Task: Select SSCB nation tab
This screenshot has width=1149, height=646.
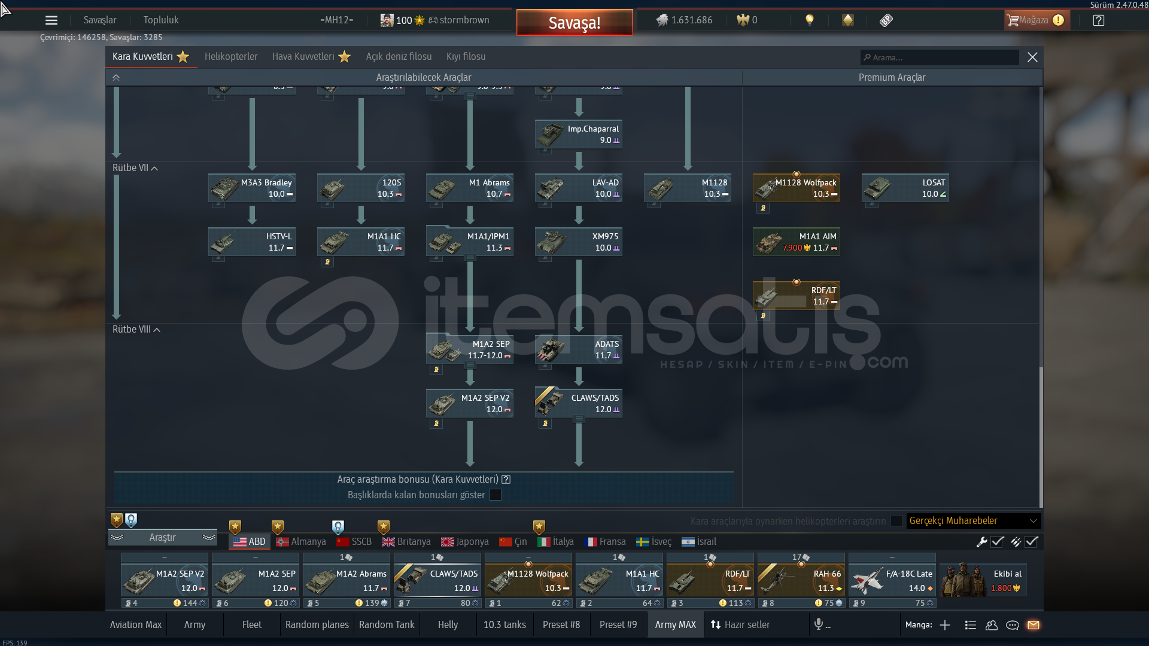Action: (354, 542)
